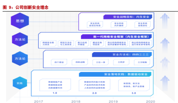This screenshot has height=103, width=178.
Task: Open the 2.0 stage box
Action: 94,85
